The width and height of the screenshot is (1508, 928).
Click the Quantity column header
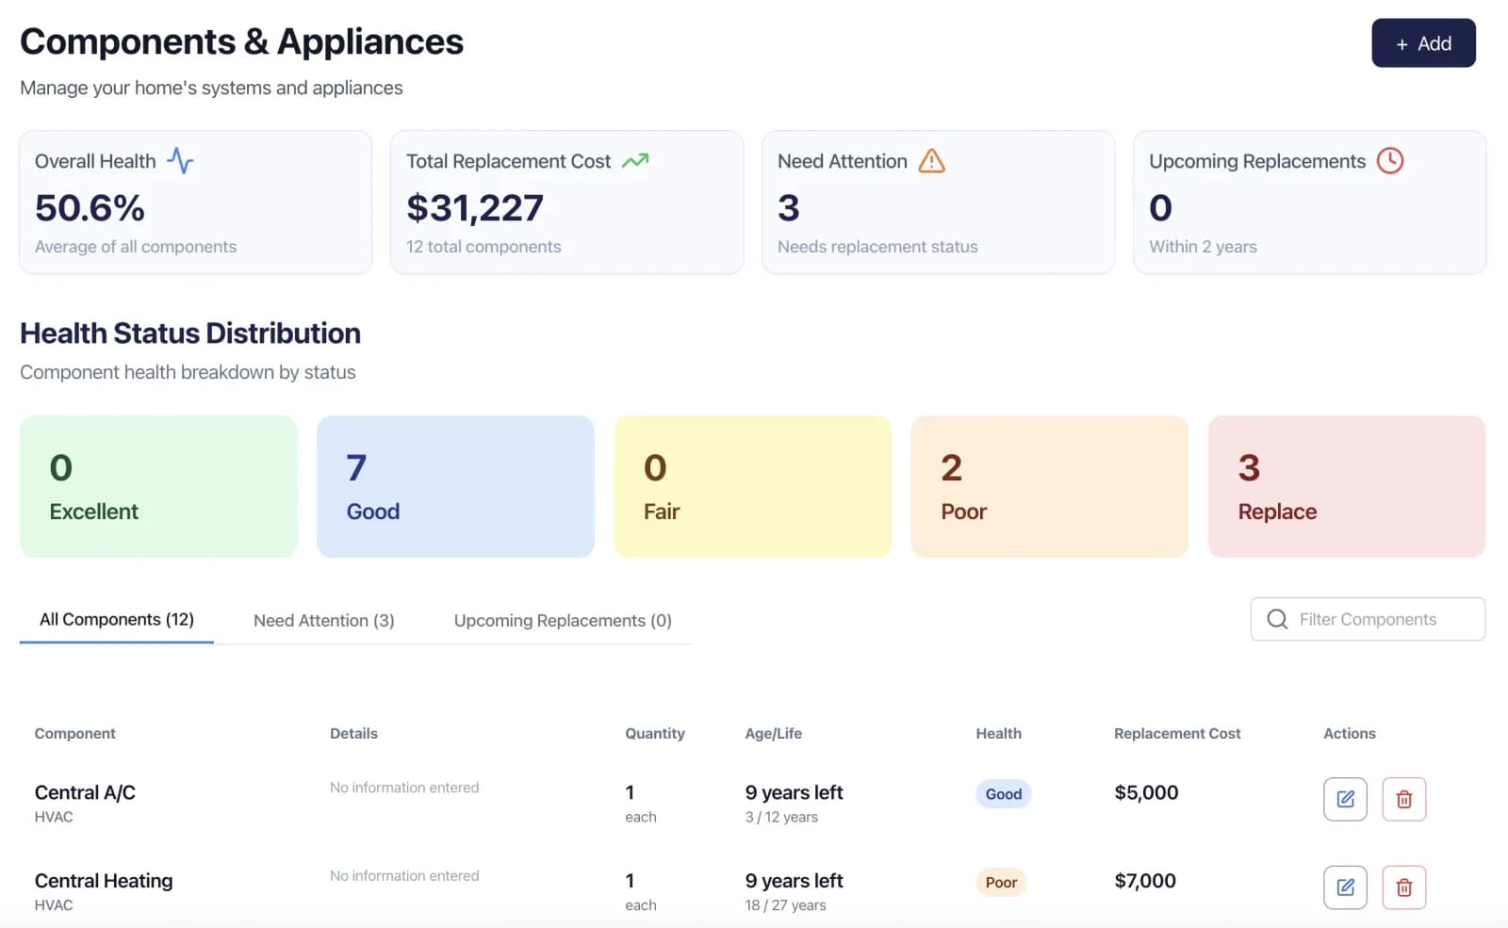pos(655,734)
